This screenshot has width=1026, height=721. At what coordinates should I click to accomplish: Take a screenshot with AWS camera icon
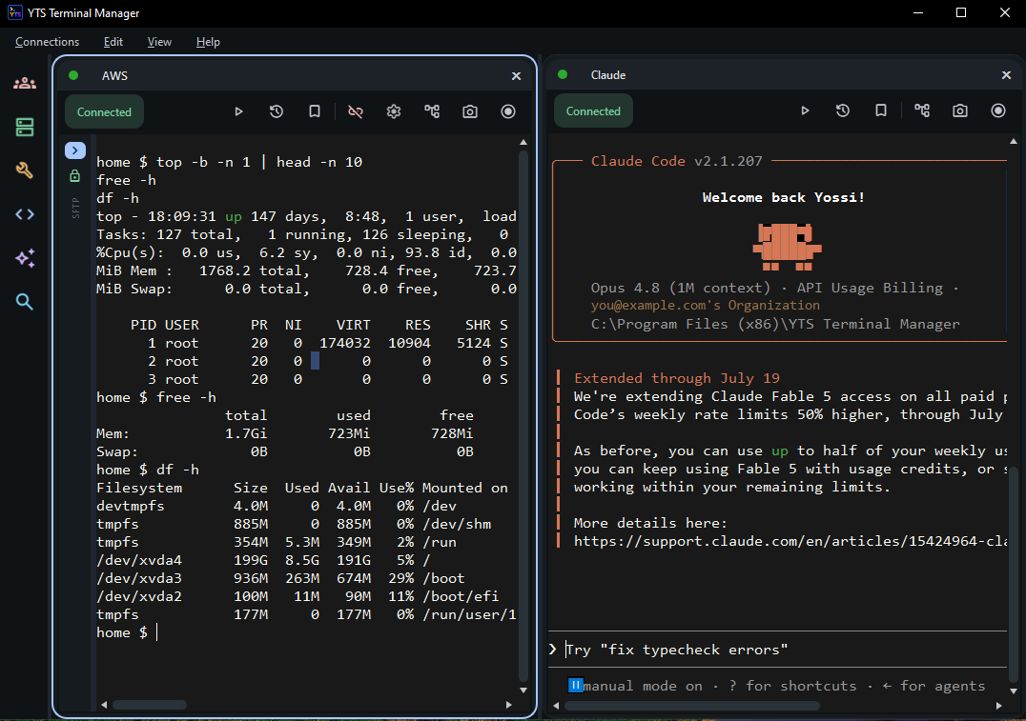point(470,111)
